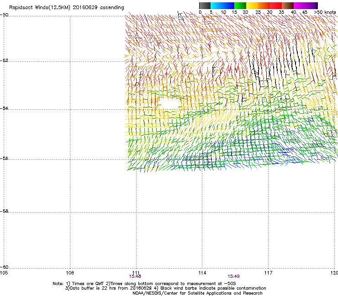Click the cyan 5-10 knots color bar segment

click(216, 5)
